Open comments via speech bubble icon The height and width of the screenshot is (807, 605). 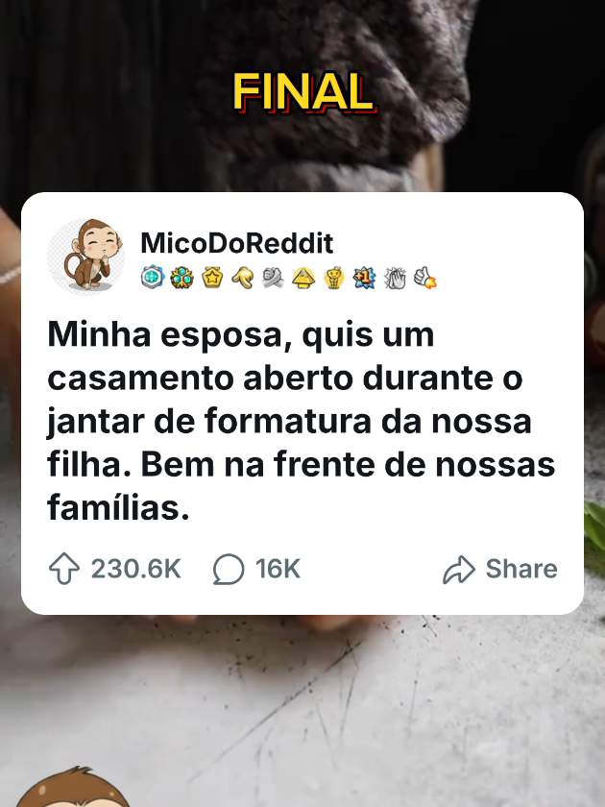pyautogui.click(x=229, y=569)
